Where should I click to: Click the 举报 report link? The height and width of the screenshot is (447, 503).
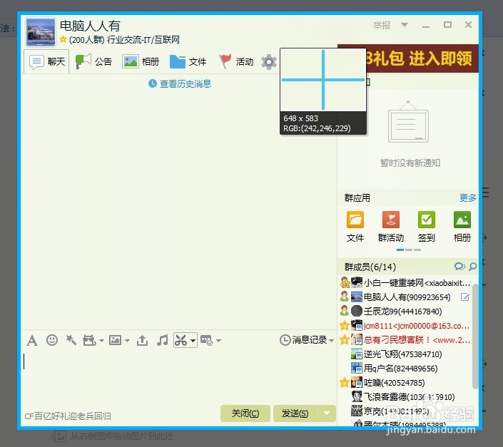pyautogui.click(x=382, y=25)
